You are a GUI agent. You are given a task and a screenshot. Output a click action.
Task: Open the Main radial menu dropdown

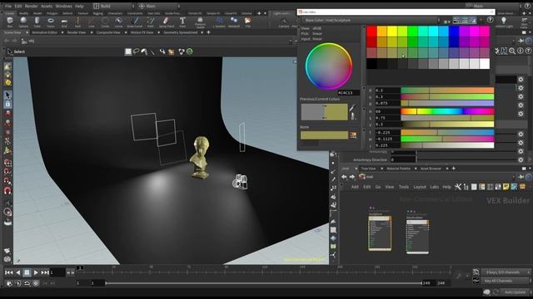(x=158, y=6)
